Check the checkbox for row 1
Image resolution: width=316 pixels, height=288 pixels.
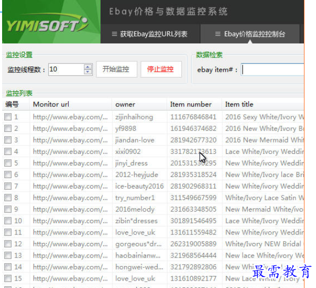8,117
